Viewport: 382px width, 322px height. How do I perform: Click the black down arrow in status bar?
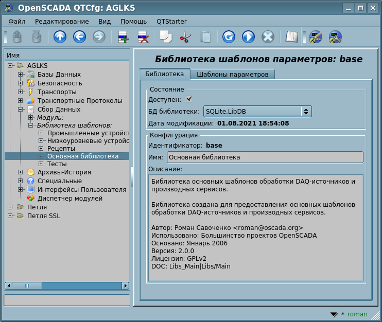pos(334,314)
